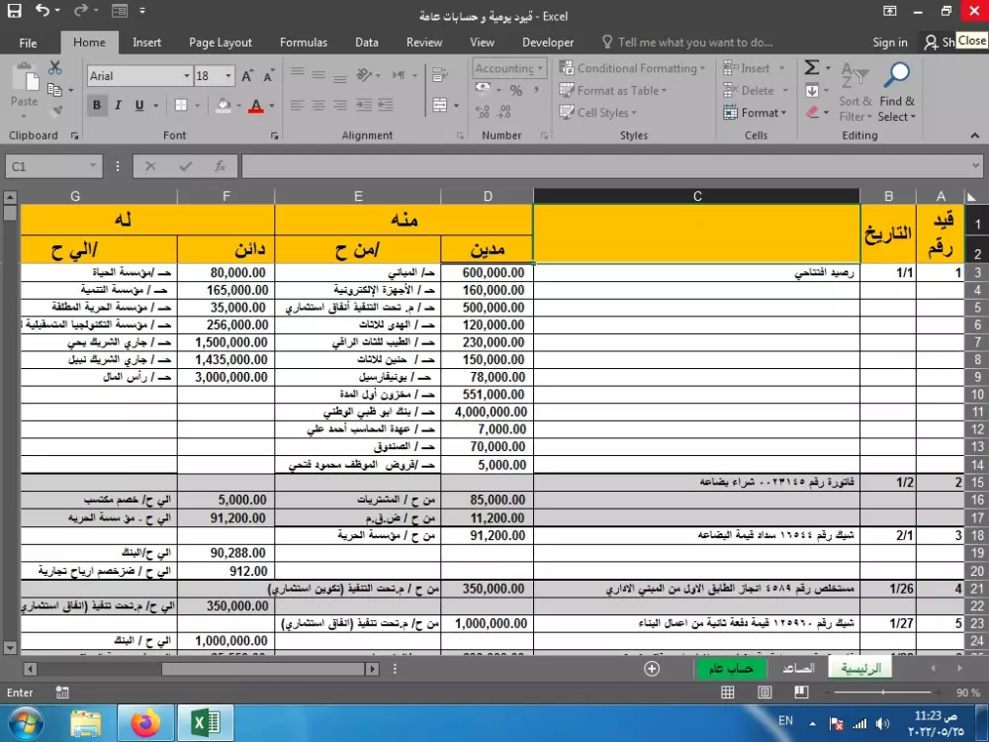
Task: Toggle Italic formatting
Action: (118, 106)
